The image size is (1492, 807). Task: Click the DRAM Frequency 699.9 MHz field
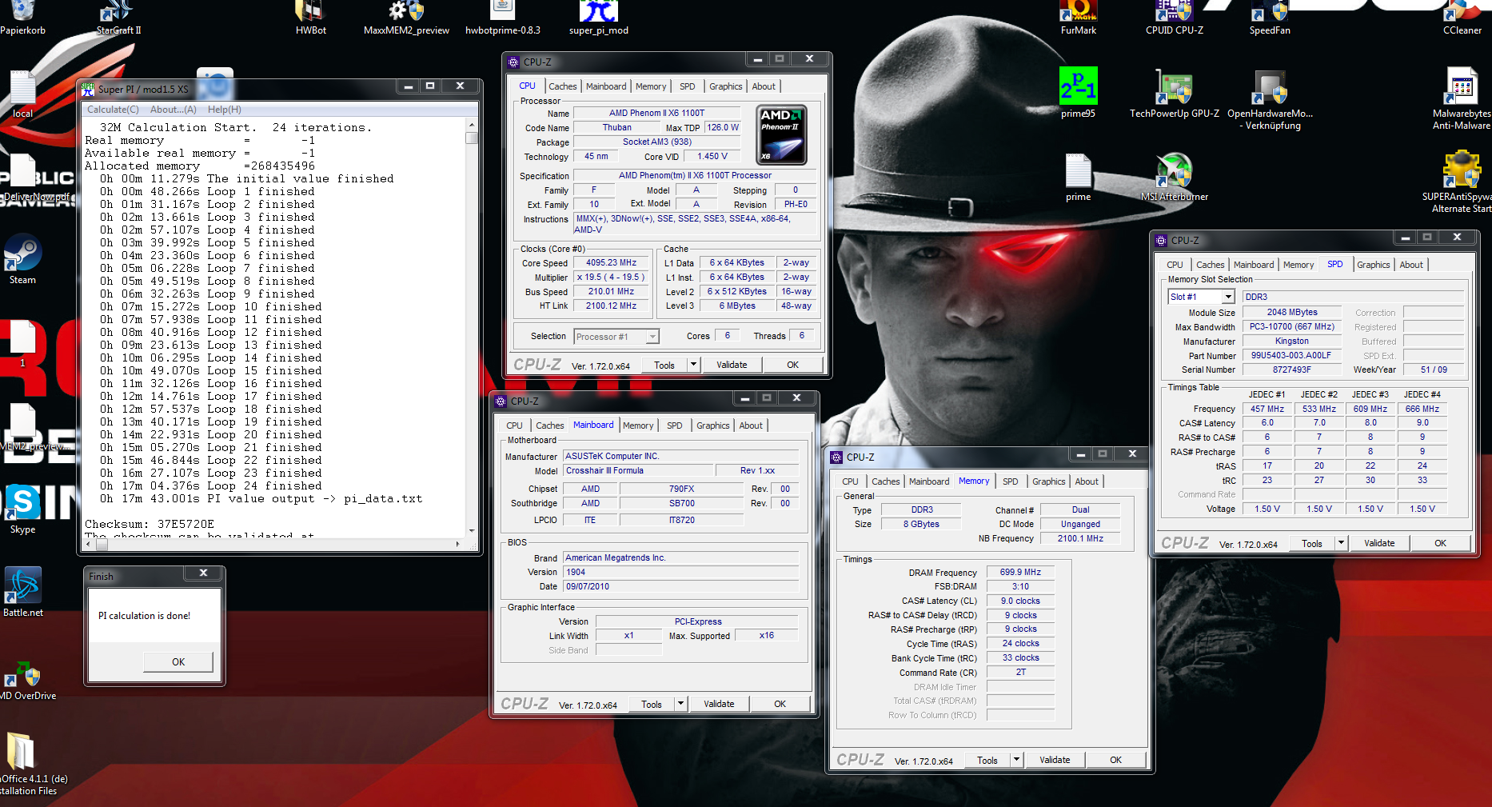(1020, 572)
